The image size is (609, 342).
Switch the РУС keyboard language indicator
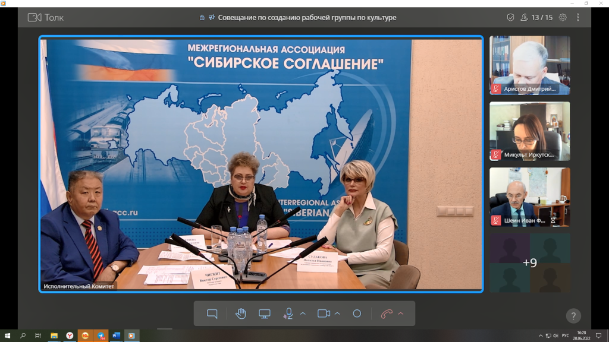[566, 336]
